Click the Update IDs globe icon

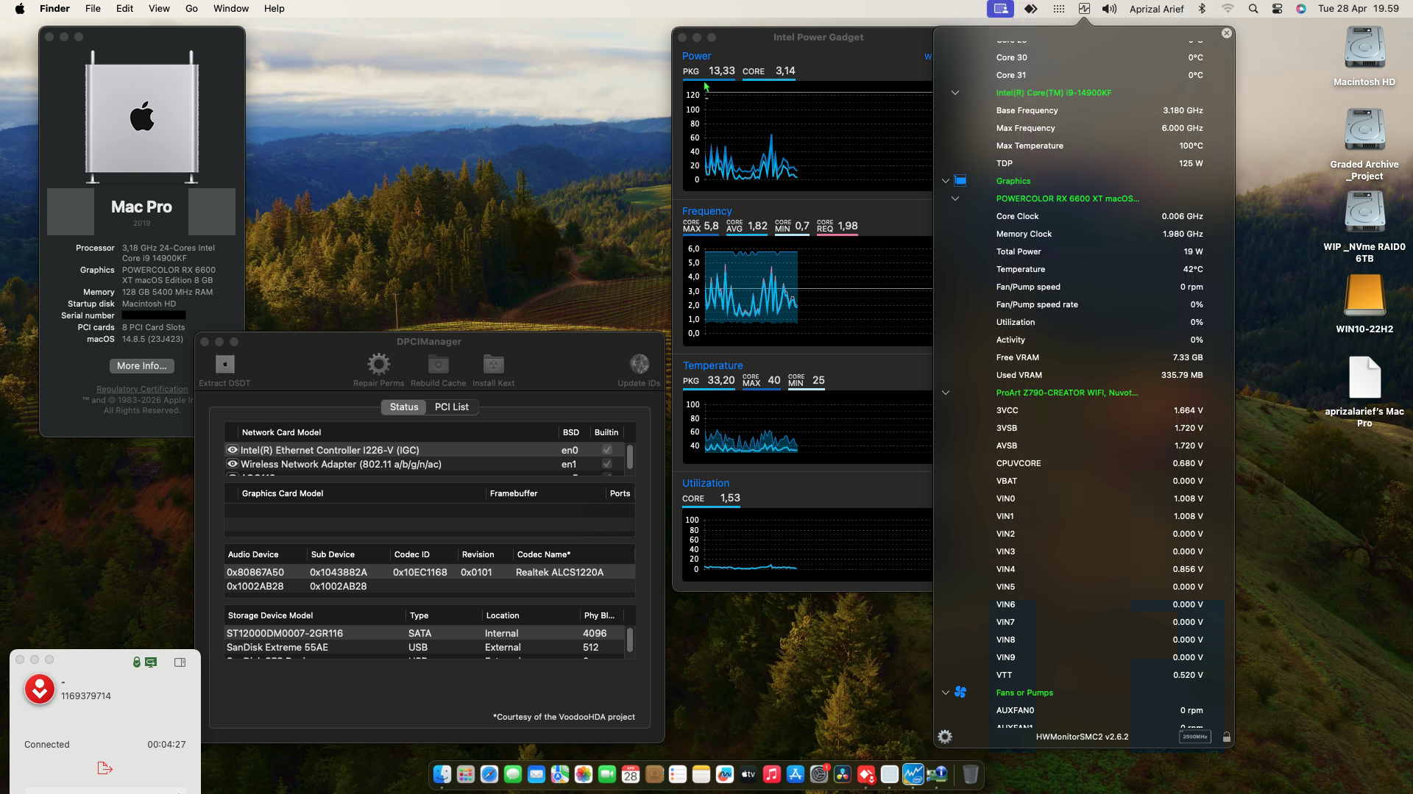point(639,364)
